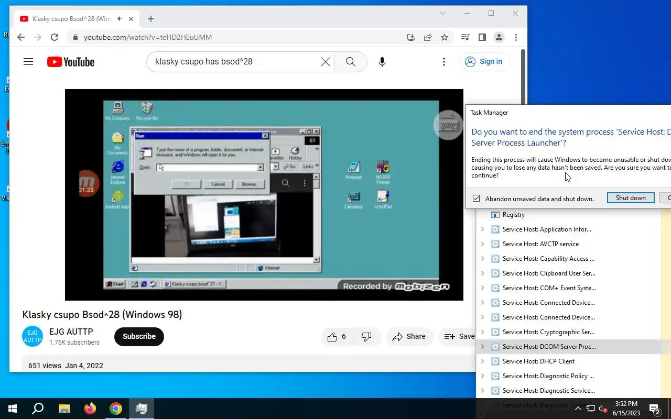This screenshot has height=419, width=671.
Task: Show hidden system tray icons
Action: coord(578,409)
